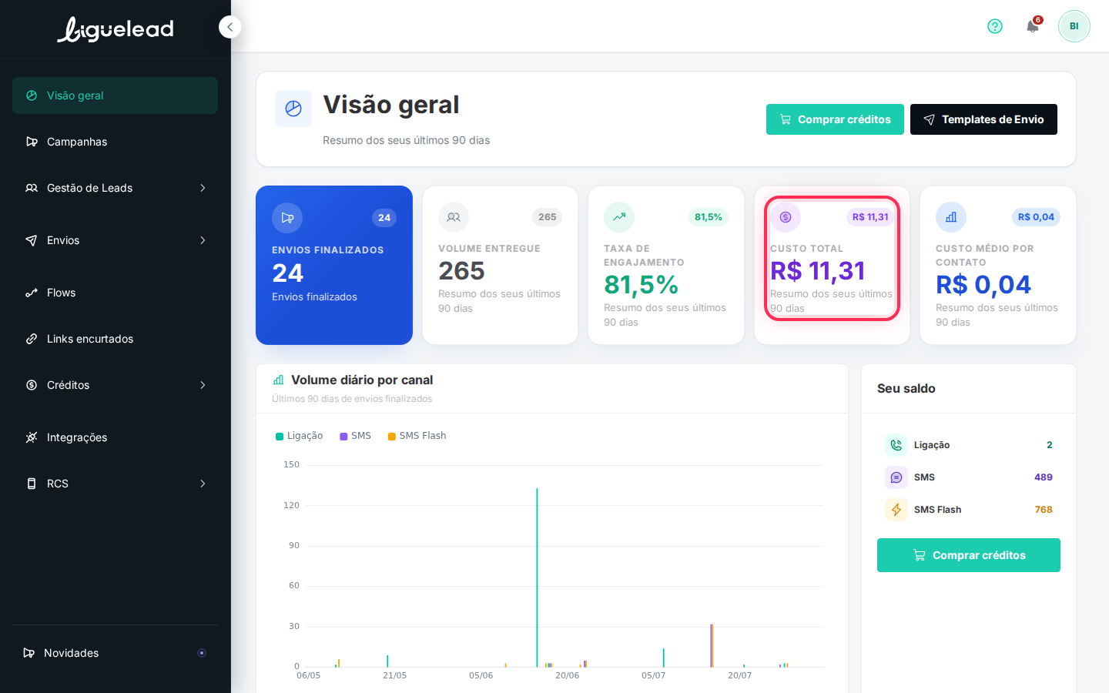Open Novidades at sidebar bottom

tap(115, 653)
